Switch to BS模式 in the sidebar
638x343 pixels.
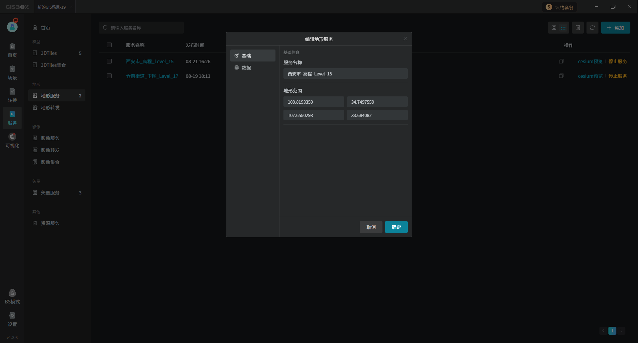point(12,296)
